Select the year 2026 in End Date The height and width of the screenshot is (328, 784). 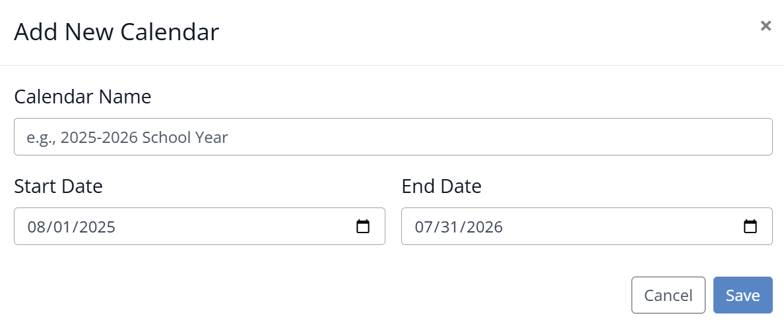(x=485, y=227)
